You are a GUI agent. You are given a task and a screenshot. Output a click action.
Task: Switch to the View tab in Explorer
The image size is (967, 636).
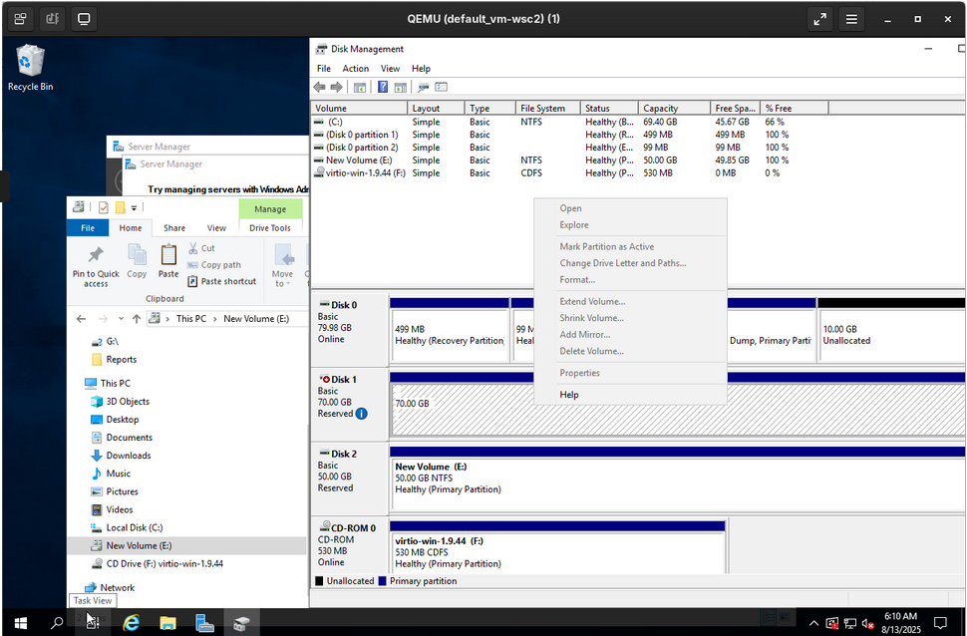[x=216, y=228]
